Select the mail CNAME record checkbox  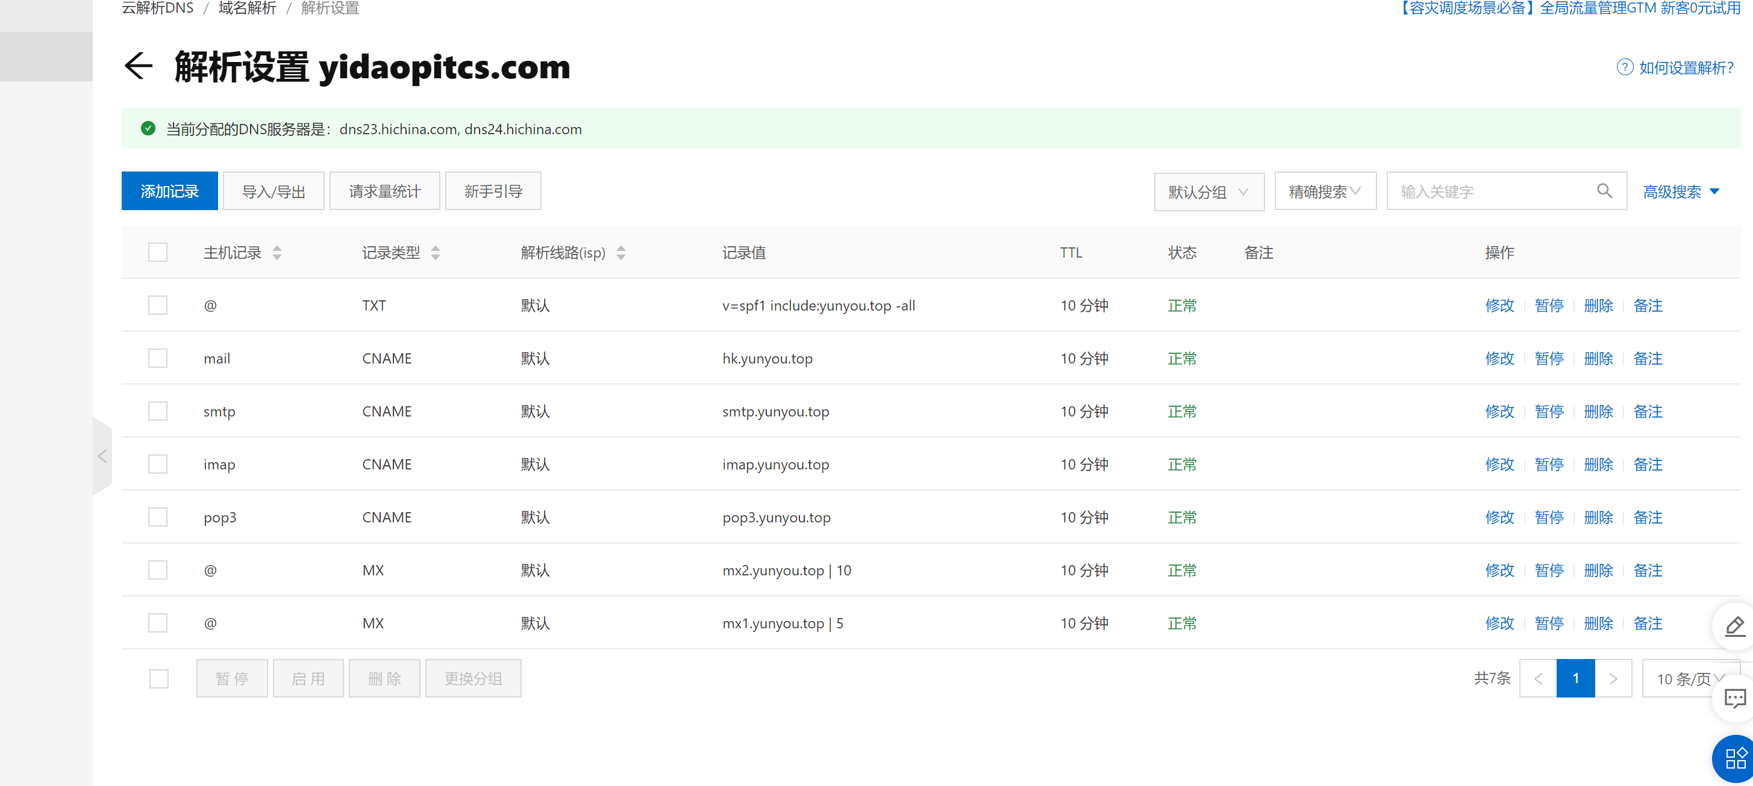158,358
